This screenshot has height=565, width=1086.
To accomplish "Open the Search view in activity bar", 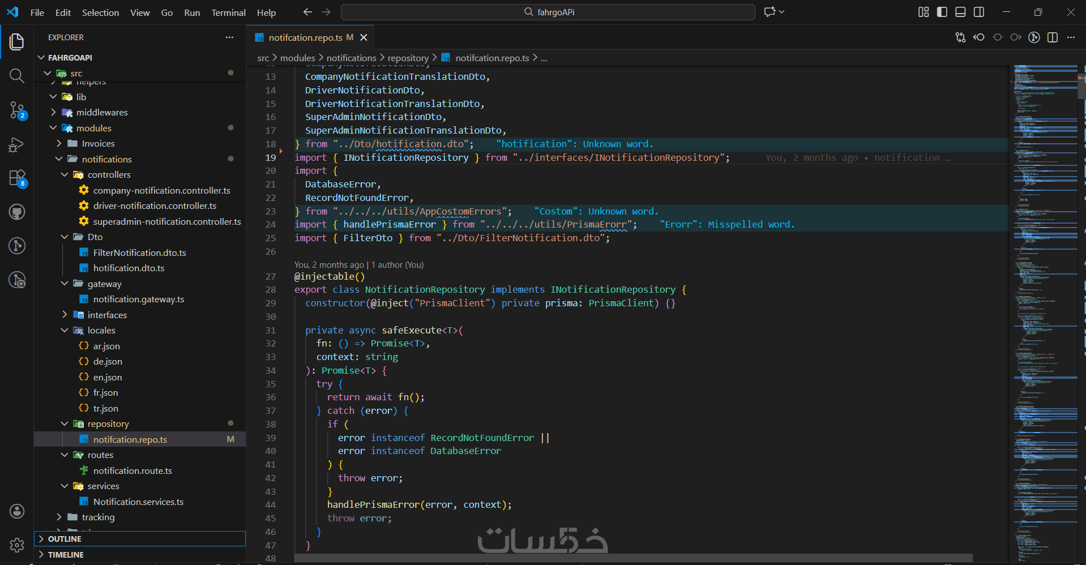I will [17, 75].
